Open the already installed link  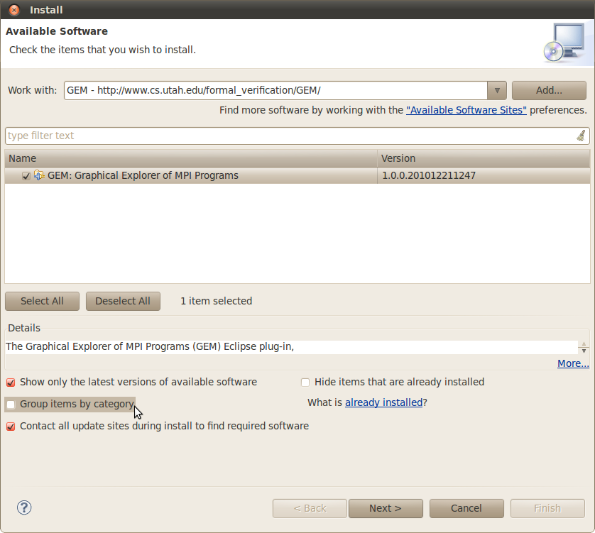pos(383,402)
